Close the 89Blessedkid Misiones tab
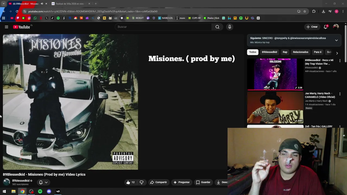This screenshot has width=347, height=195. point(46,4)
